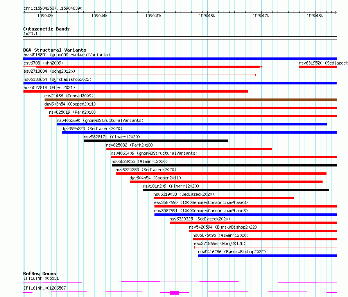Open nsv5420594 (ByrskaBishop2022) variant
The width and height of the screenshot is (348, 297).
pos(223,227)
